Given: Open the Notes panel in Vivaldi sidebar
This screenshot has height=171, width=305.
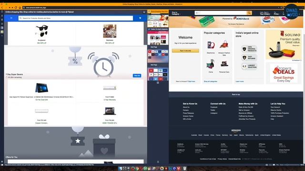Looking at the screenshot, I should (x=2, y=20).
